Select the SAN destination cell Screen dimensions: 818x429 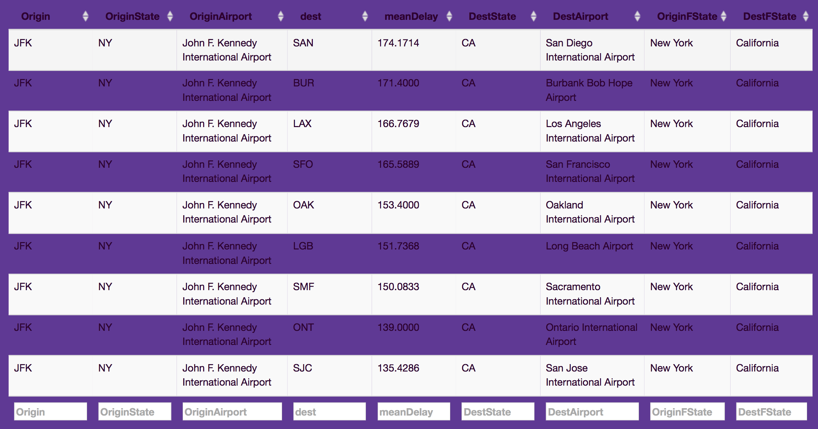(330, 50)
